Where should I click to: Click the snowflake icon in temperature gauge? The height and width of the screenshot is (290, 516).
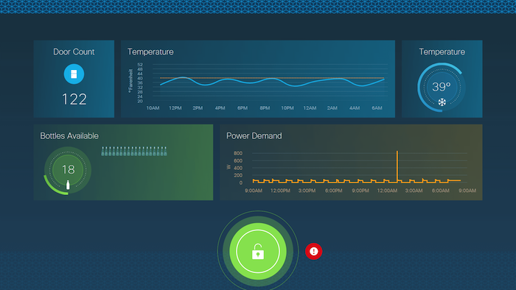click(x=442, y=102)
